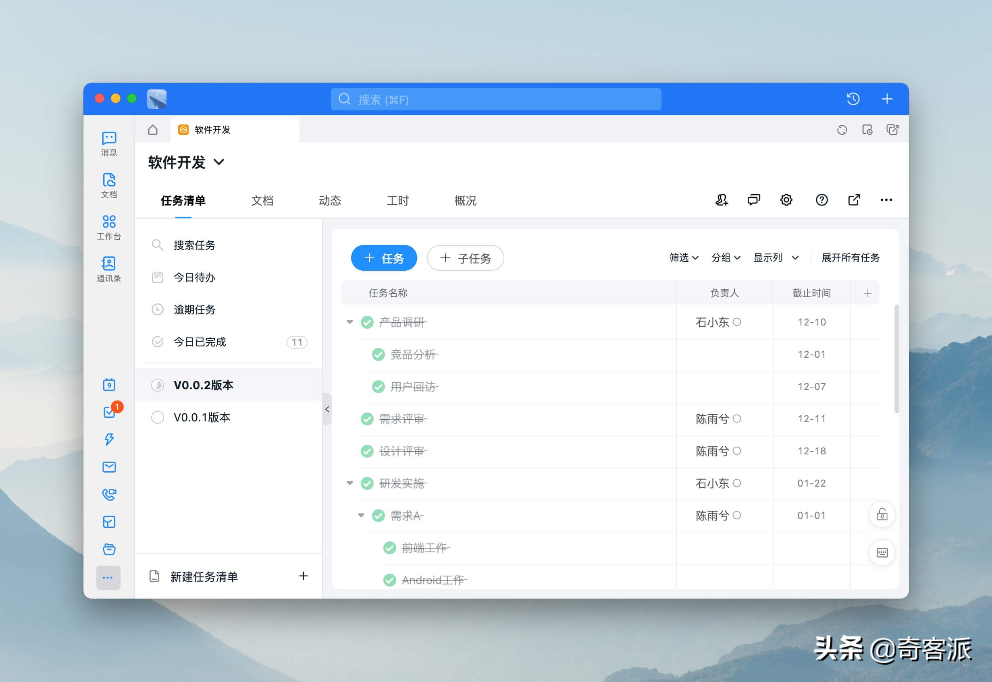992x682 pixels.
Task: Open the 筛选 filter dropdown
Action: tap(684, 258)
